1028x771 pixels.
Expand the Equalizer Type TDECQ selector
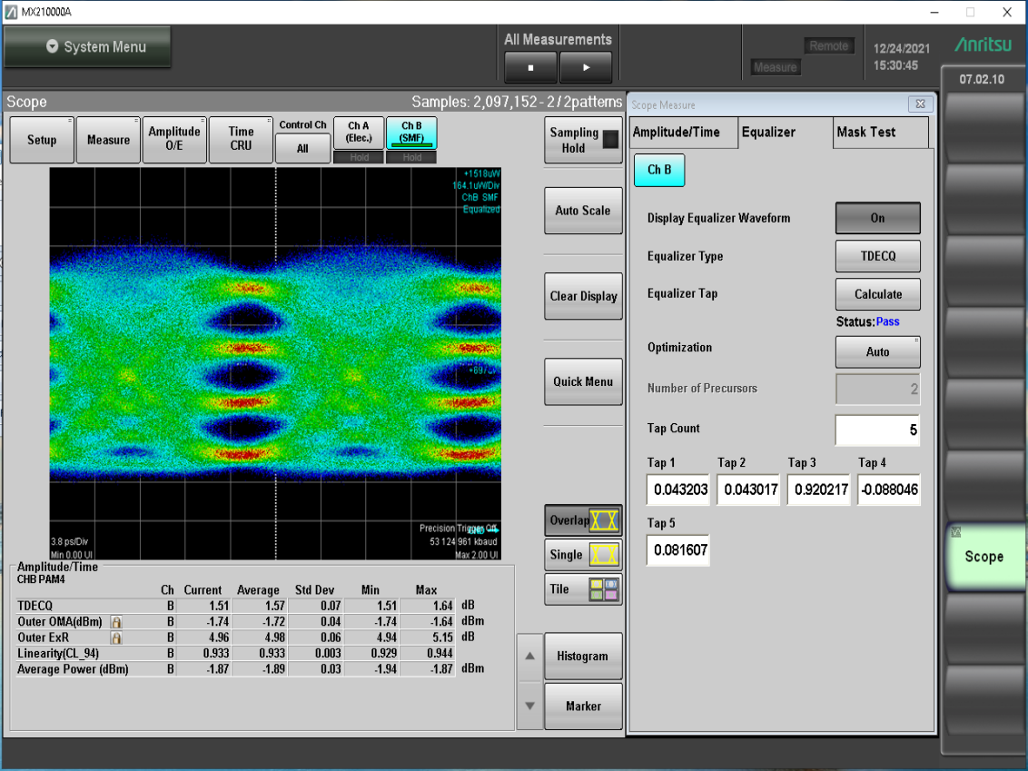877,256
